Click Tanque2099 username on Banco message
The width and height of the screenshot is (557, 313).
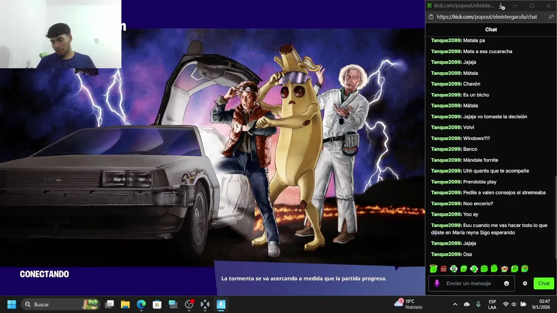point(446,149)
